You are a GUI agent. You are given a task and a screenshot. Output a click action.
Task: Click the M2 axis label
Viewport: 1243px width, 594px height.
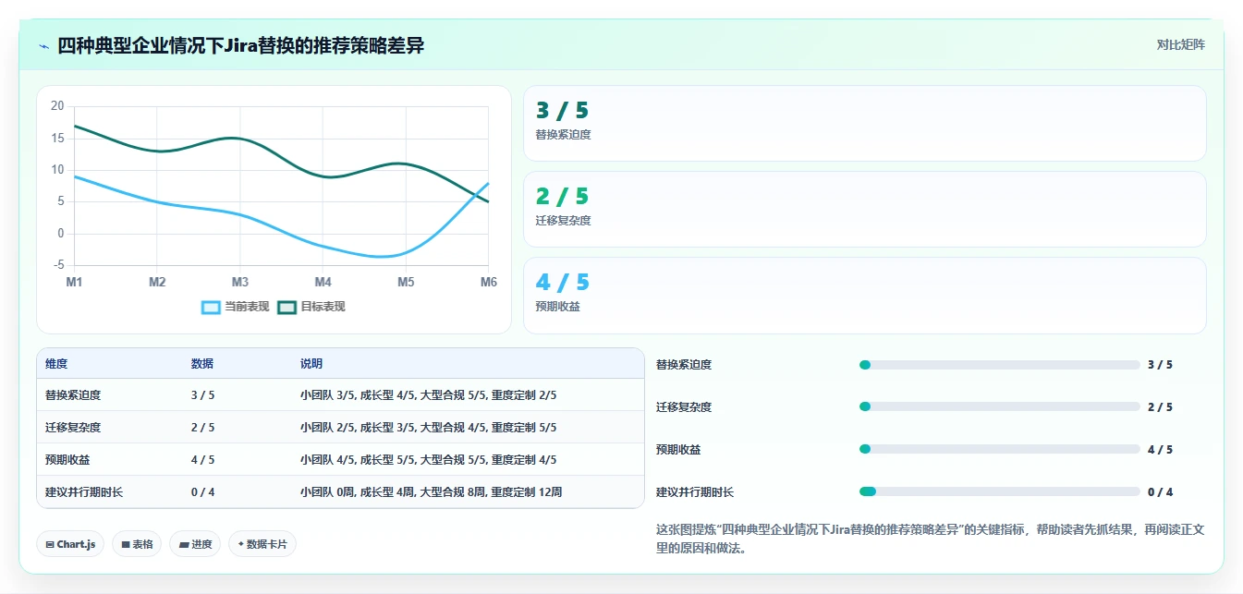point(157,282)
